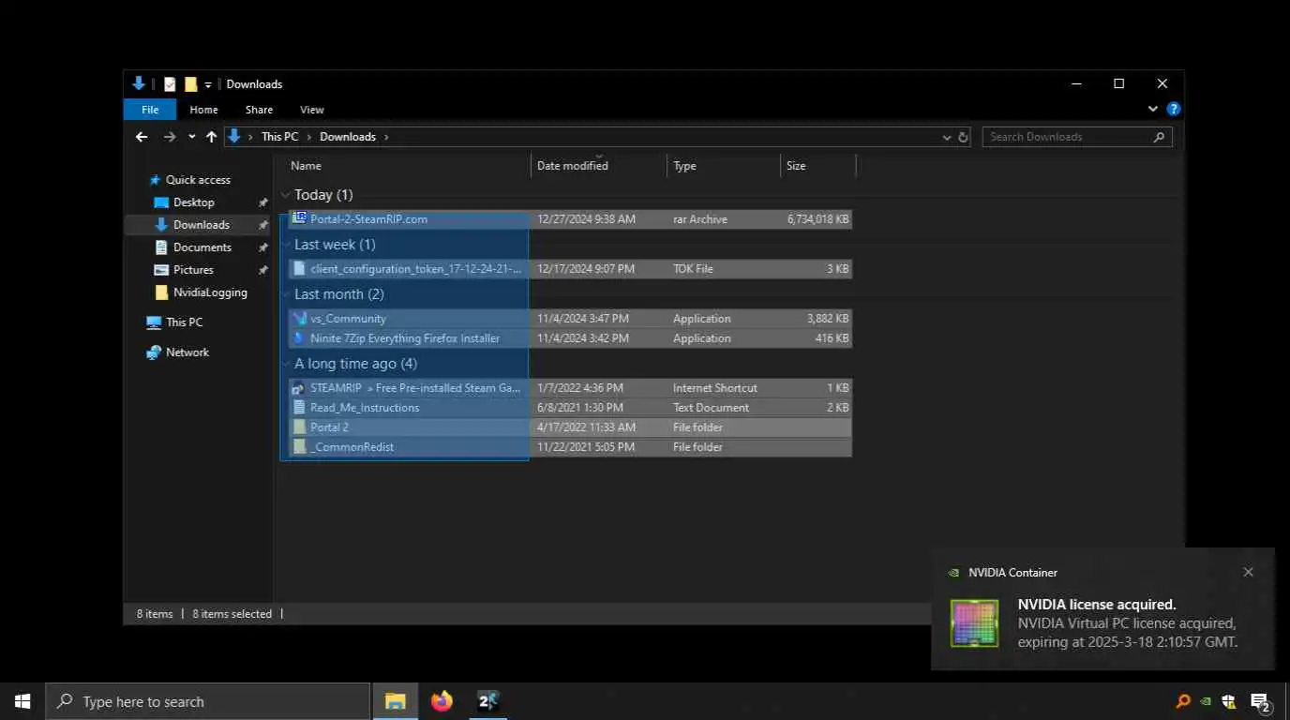Click Downloads in the address breadcrumb

pyautogui.click(x=348, y=137)
